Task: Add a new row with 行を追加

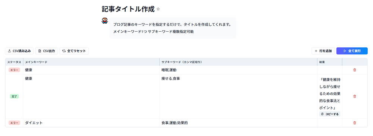Action: point(323,51)
